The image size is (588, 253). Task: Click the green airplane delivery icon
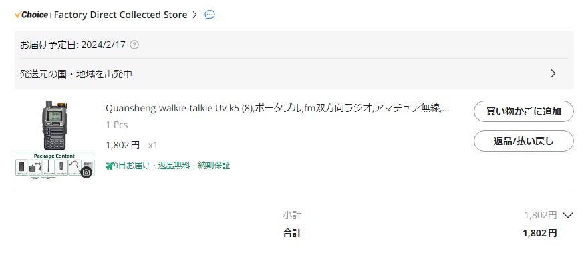109,166
